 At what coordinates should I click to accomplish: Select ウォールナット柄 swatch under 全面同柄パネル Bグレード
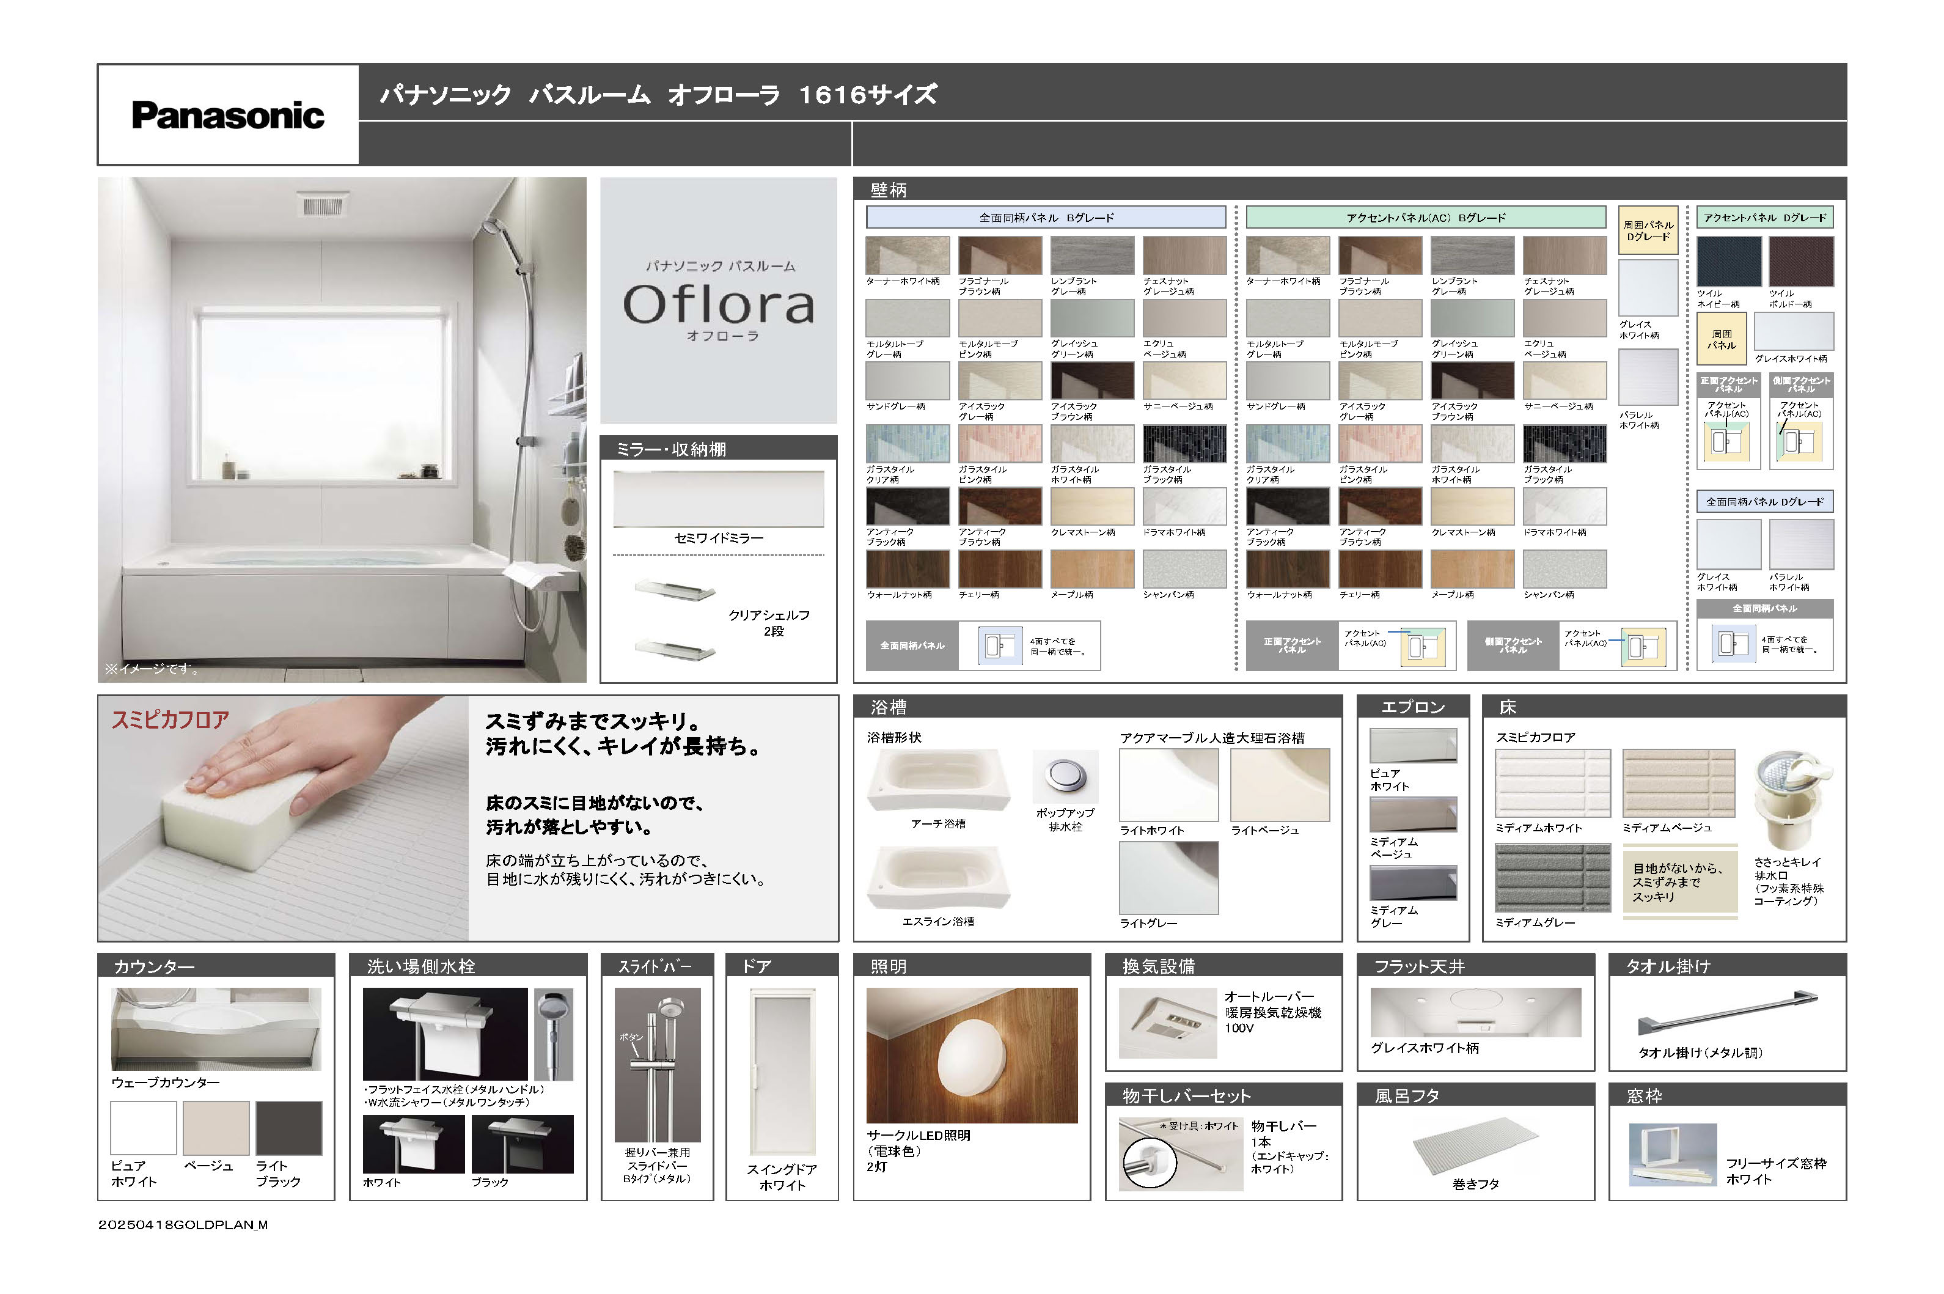tap(907, 568)
